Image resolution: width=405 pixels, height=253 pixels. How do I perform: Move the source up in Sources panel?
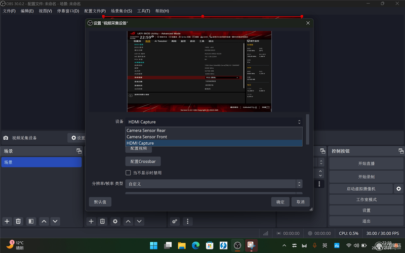tap(128, 221)
